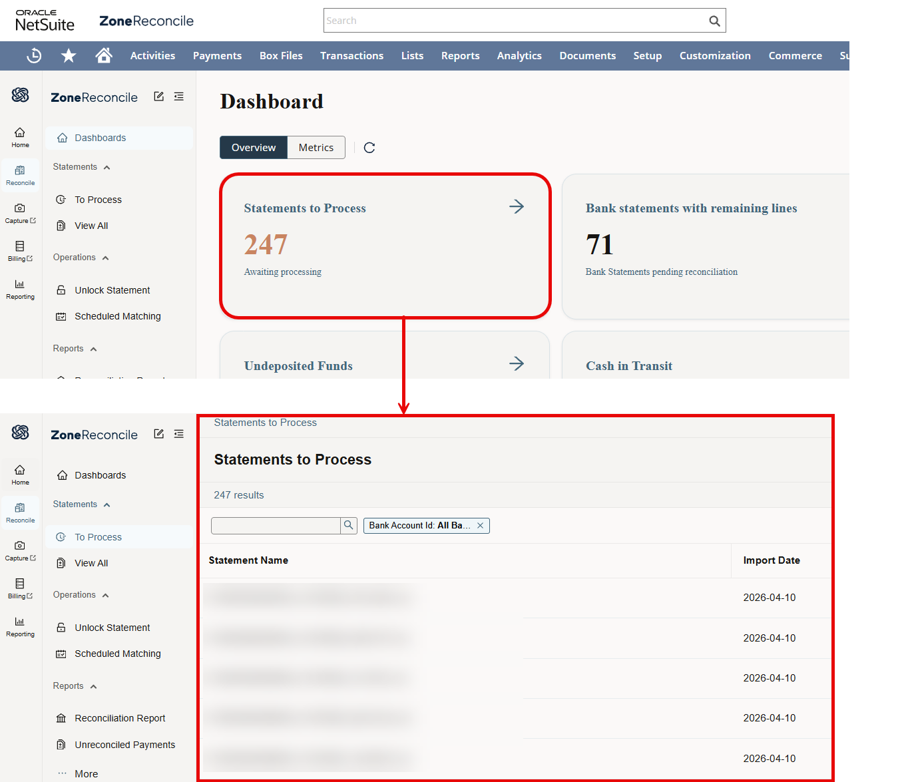Collapse the Operations section in upper sidebar
Viewport: 904px width, 782px height.
[105, 258]
